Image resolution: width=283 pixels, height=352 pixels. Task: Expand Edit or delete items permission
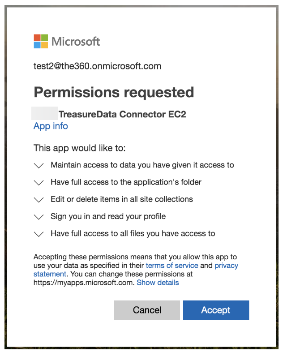[x=39, y=199]
